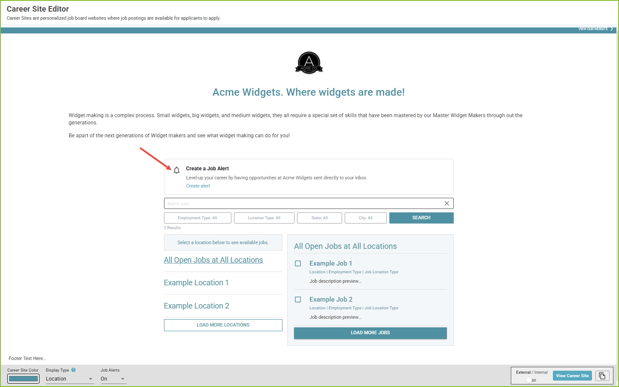Click the Create a Job Alert heading
Viewport: 619px width, 387px height.
click(207, 169)
